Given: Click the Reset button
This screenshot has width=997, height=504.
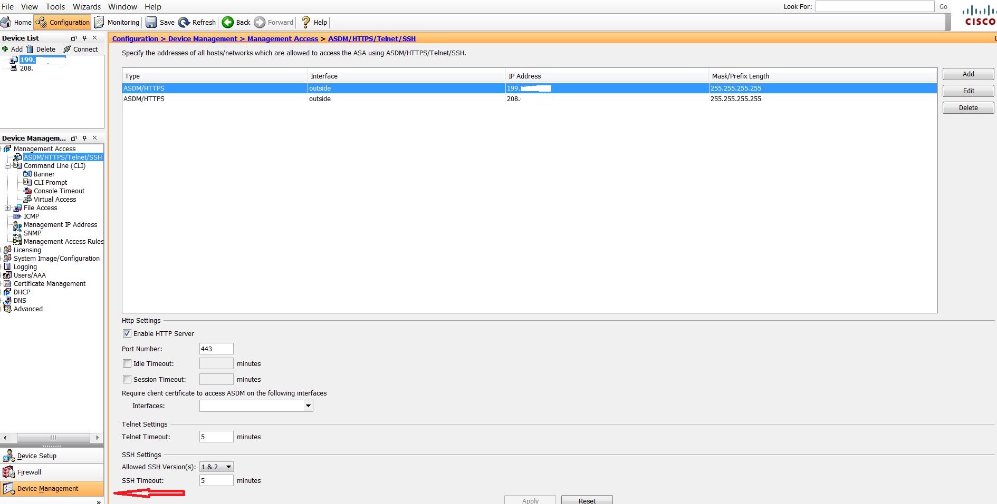Looking at the screenshot, I should tap(587, 500).
